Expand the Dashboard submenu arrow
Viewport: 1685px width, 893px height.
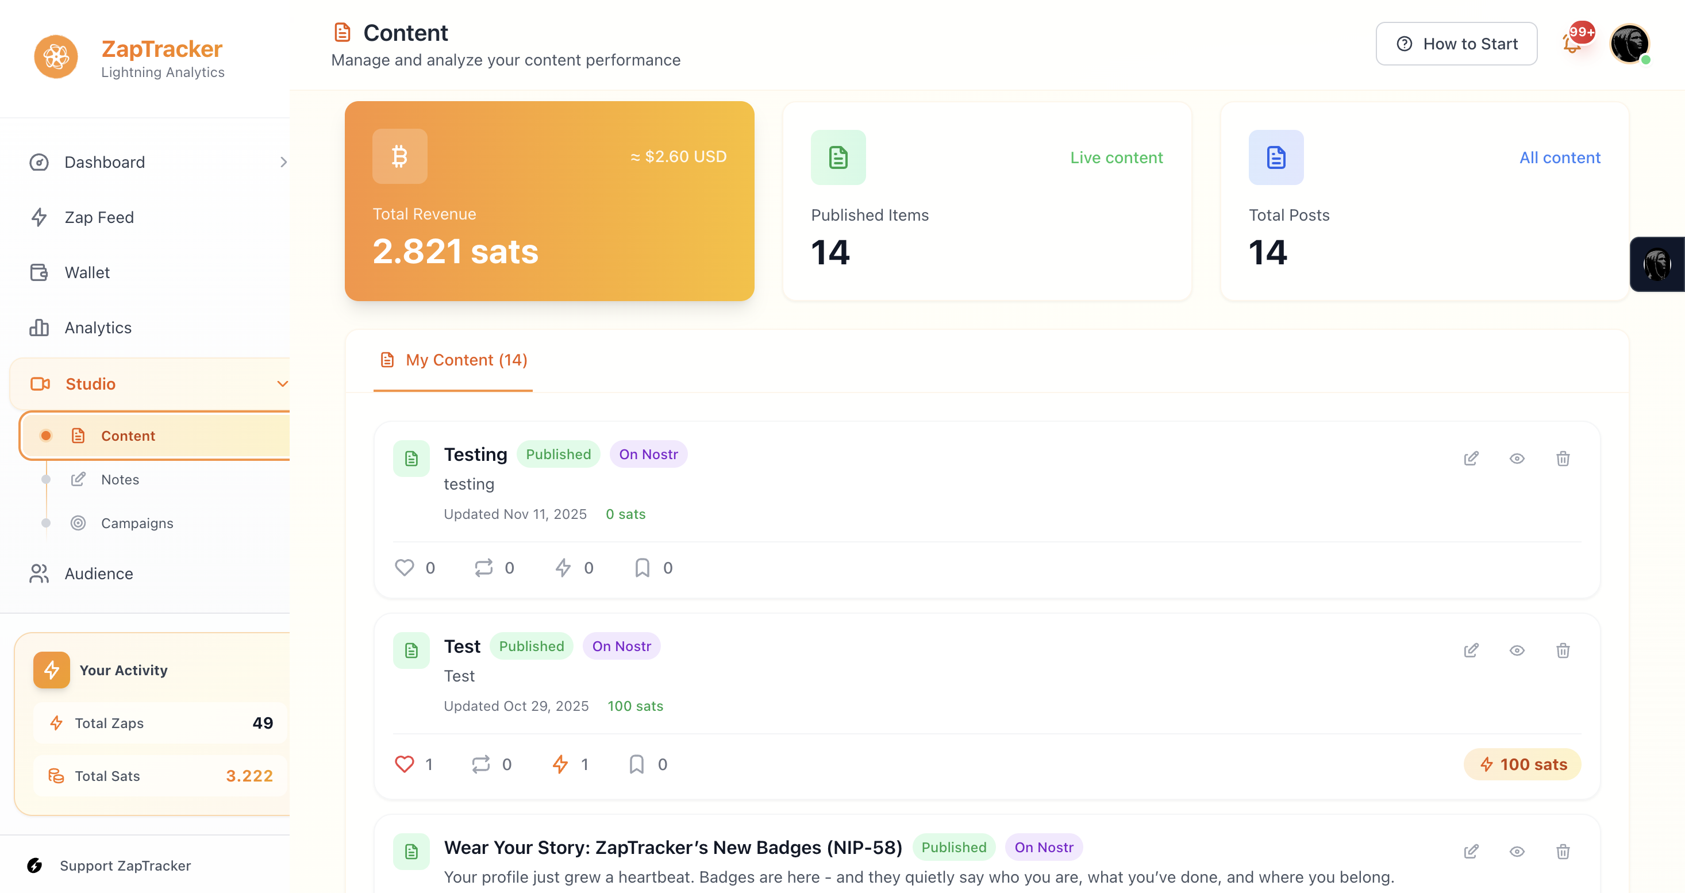[x=284, y=161]
